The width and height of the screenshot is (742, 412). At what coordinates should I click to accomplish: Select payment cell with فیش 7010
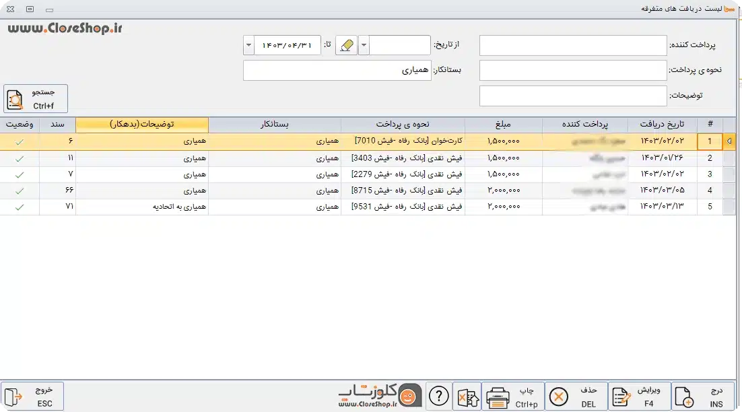pyautogui.click(x=403, y=141)
